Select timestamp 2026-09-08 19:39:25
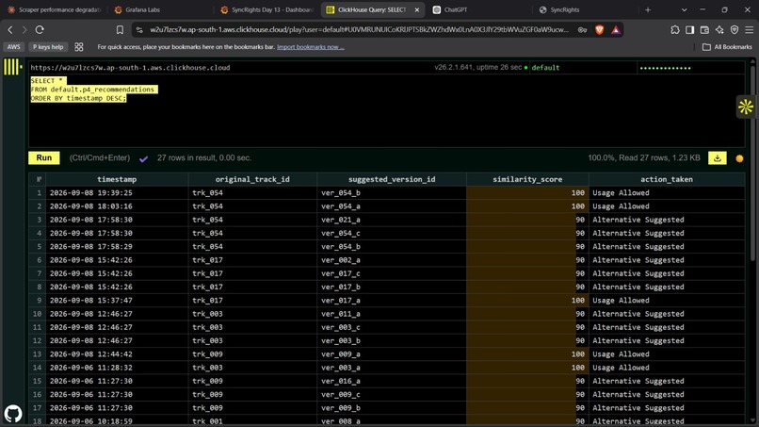The height and width of the screenshot is (427, 759). tap(117, 193)
